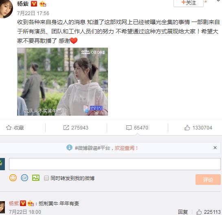Open 杨紫 profile name in comment
The height and width of the screenshot is (215, 222).
pos(14,204)
